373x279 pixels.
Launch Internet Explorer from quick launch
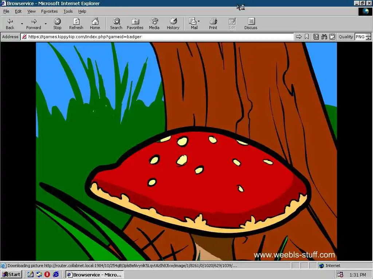point(56,275)
